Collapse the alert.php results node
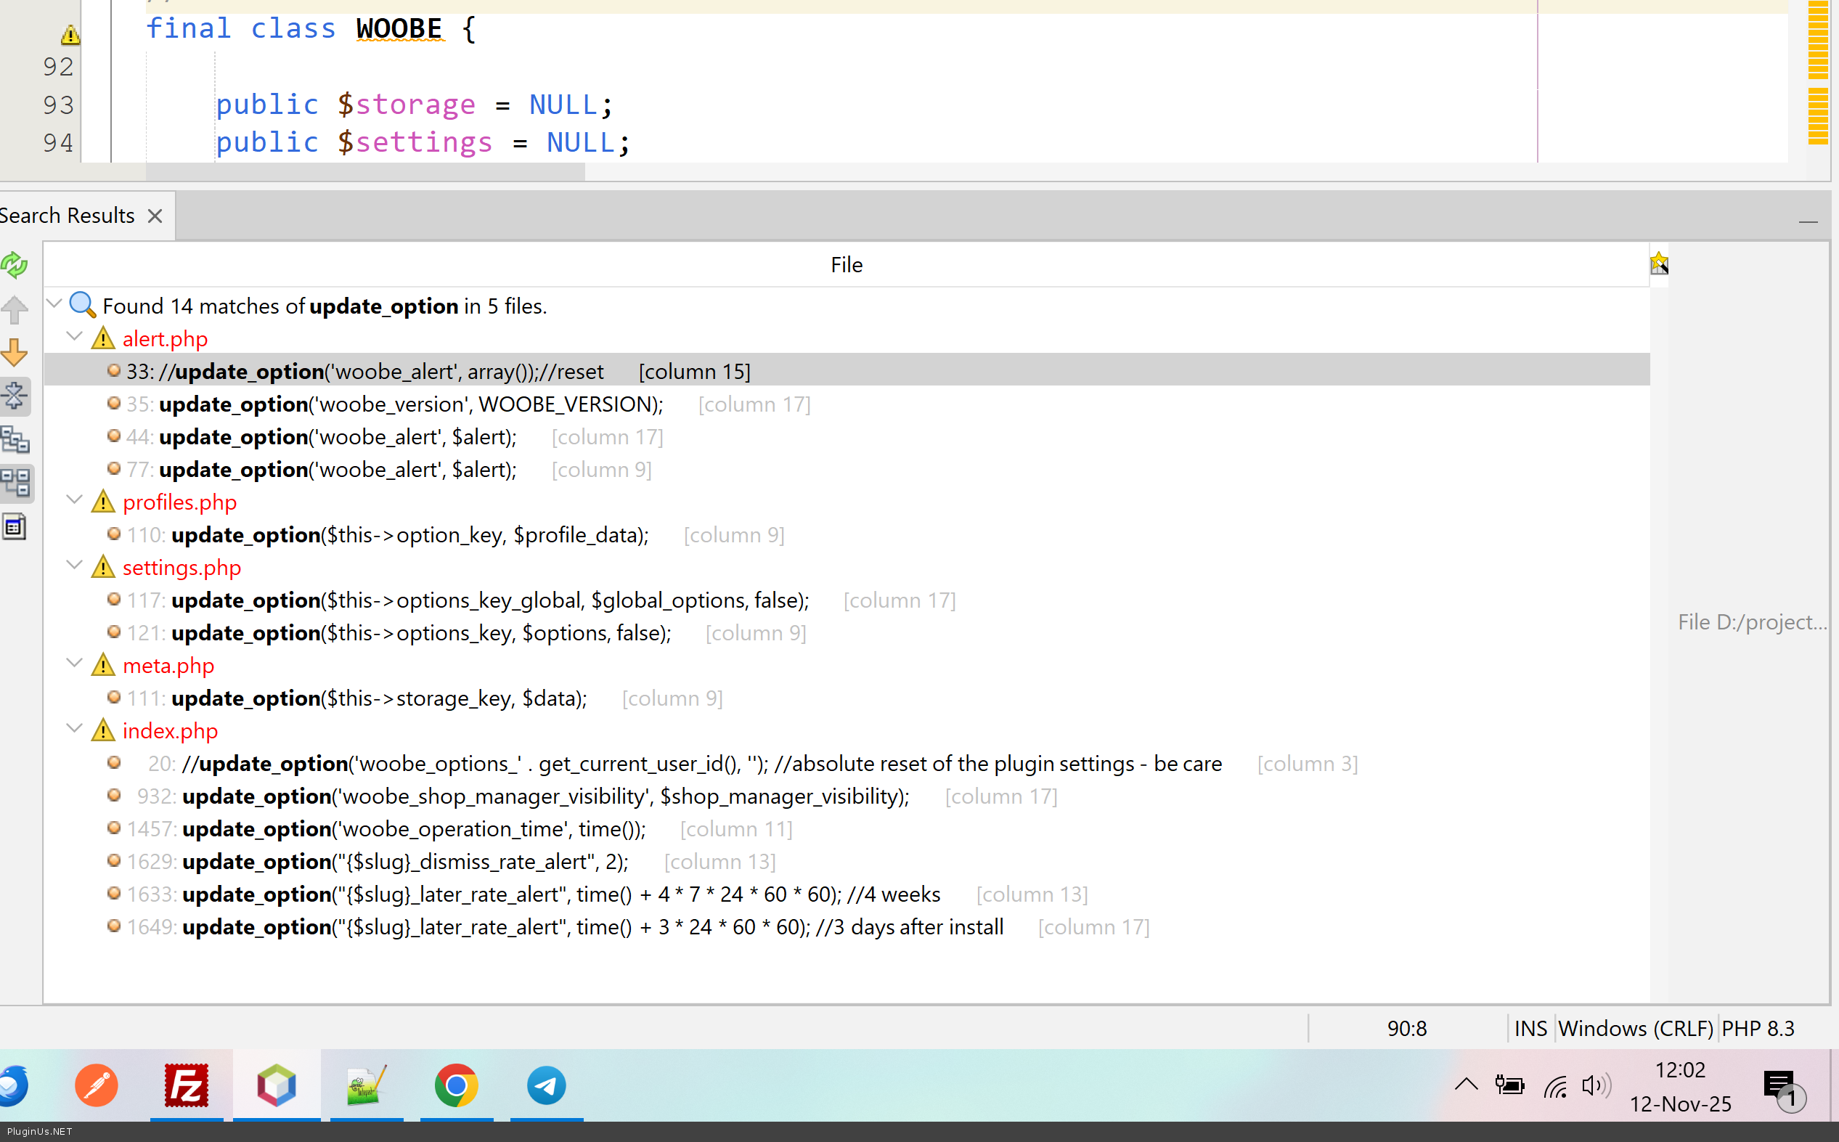Image resolution: width=1839 pixels, height=1142 pixels. point(74,337)
